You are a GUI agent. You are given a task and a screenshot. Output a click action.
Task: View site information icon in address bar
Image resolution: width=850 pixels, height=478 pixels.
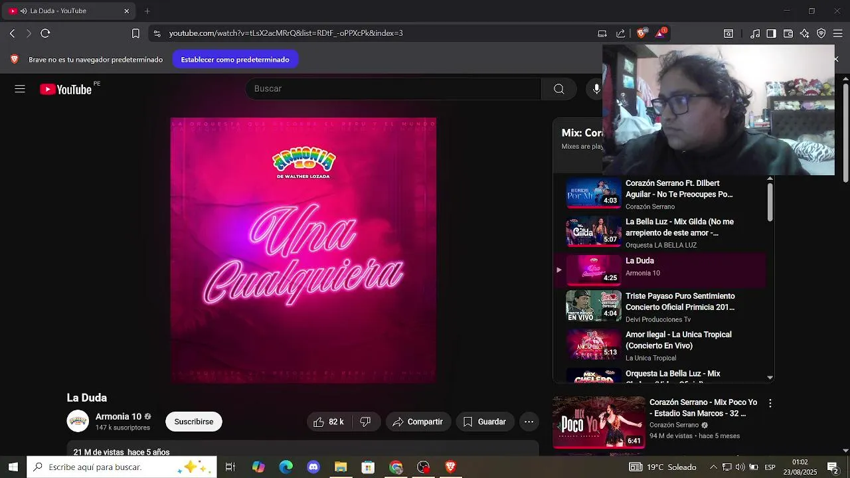(x=156, y=33)
